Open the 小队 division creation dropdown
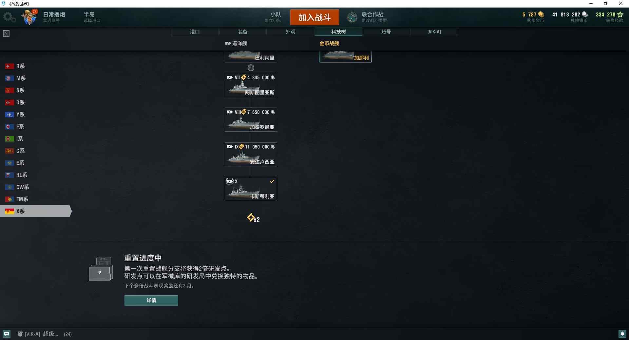 [273, 17]
